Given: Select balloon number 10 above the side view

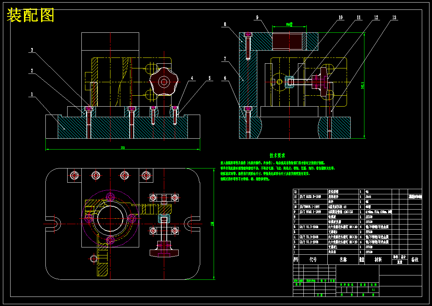Looking at the screenshot, I should click(340, 18).
